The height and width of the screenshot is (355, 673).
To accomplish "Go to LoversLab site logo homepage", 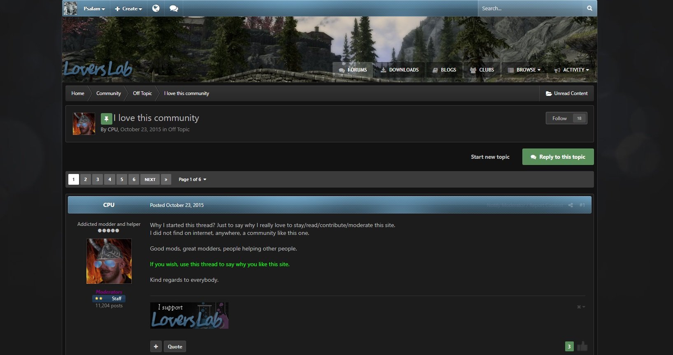I will [98, 69].
